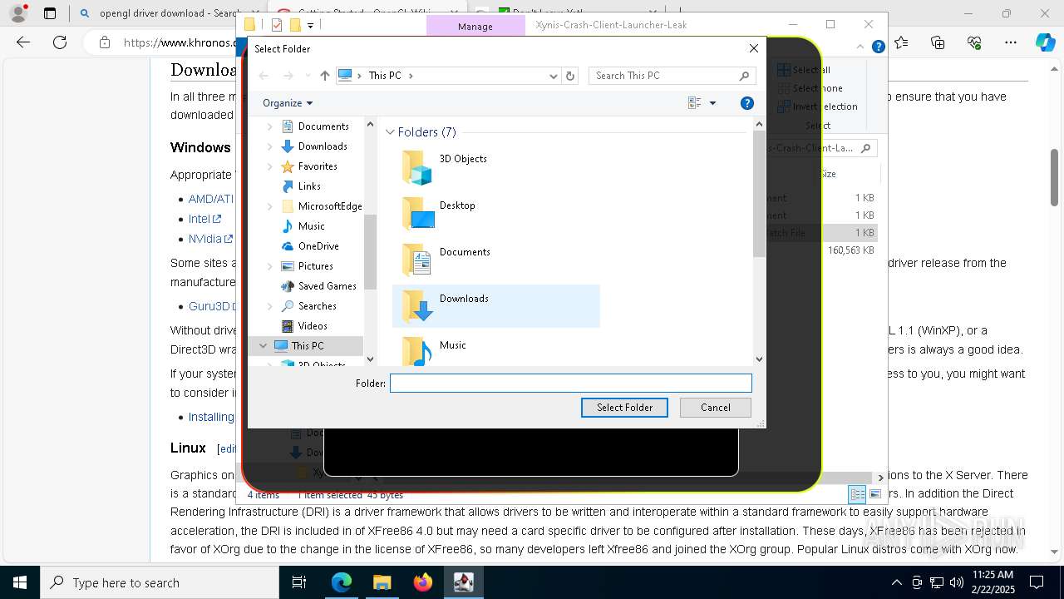
Task: Open Edge profile icon
Action: click(x=18, y=13)
